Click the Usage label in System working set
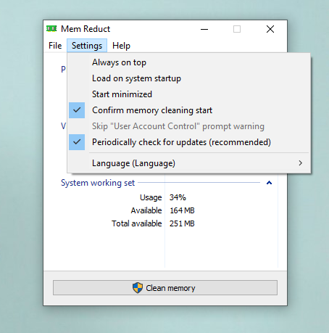 pos(151,197)
